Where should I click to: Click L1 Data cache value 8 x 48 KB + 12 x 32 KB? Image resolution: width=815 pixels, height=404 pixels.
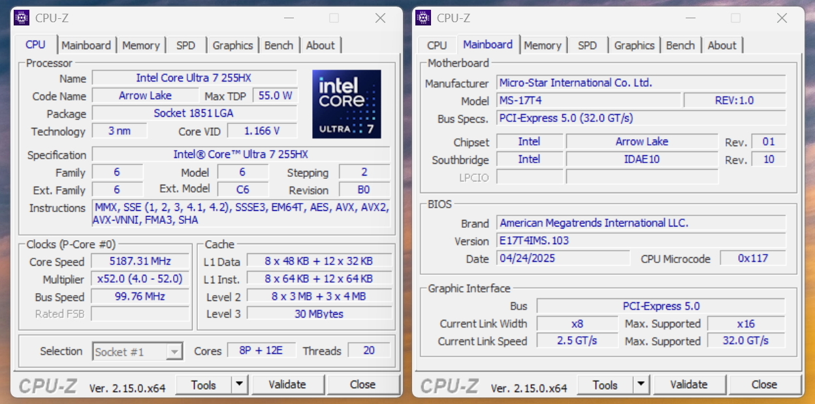point(319,261)
